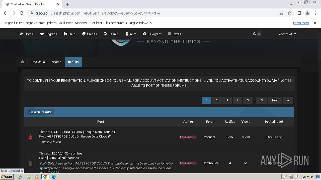This screenshot has height=180, width=321.
Task: Go to Home in forum navbar
Action: 26,34
